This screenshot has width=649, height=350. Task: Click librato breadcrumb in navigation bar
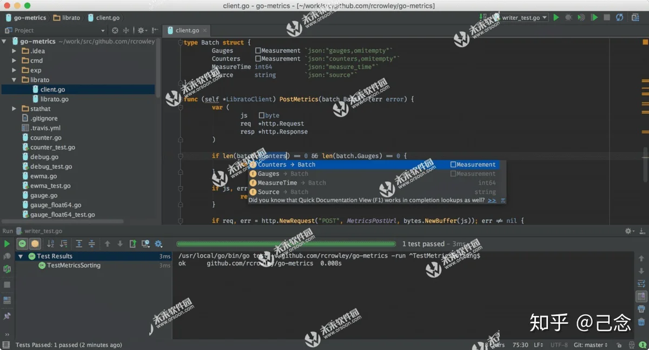pyautogui.click(x=67, y=17)
